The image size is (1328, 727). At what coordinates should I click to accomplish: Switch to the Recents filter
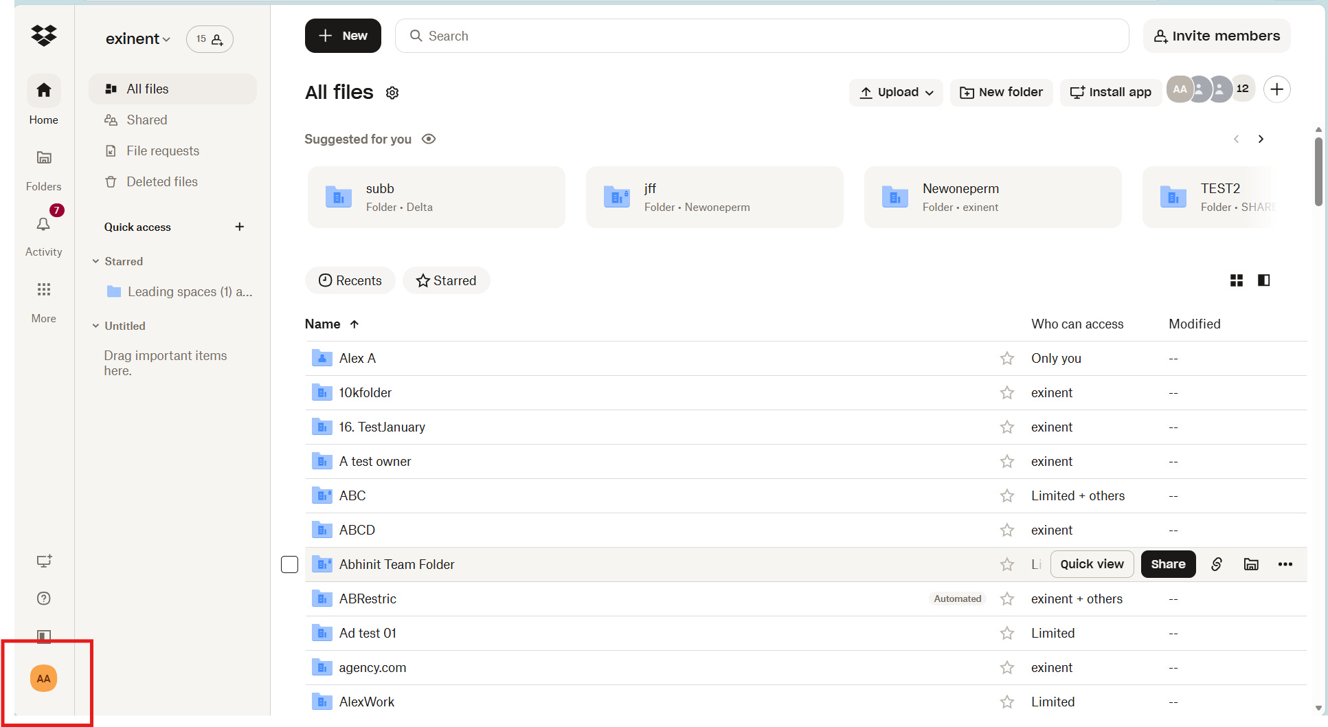(x=350, y=280)
